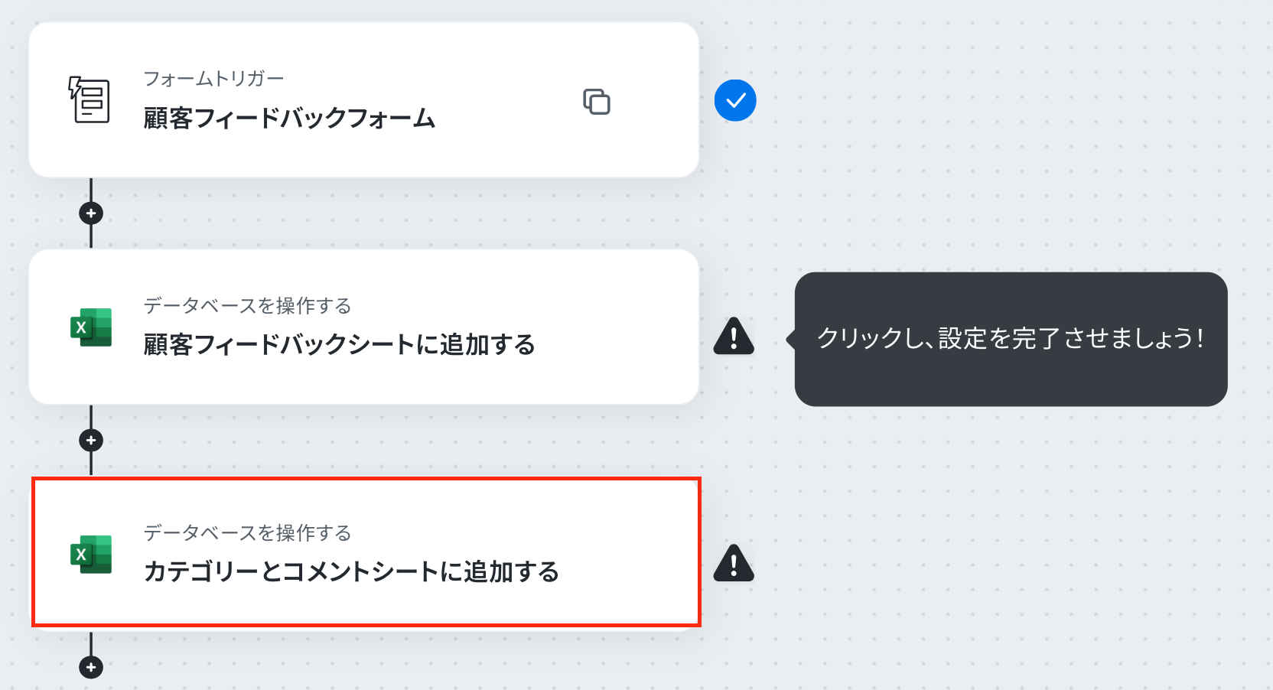
Task: Click the form trigger document icon
Action: point(90,99)
